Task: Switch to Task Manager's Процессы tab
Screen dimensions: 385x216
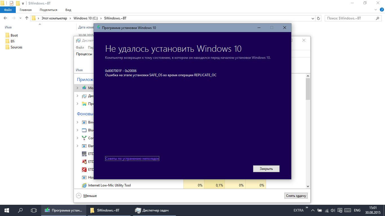Action: click(84, 54)
